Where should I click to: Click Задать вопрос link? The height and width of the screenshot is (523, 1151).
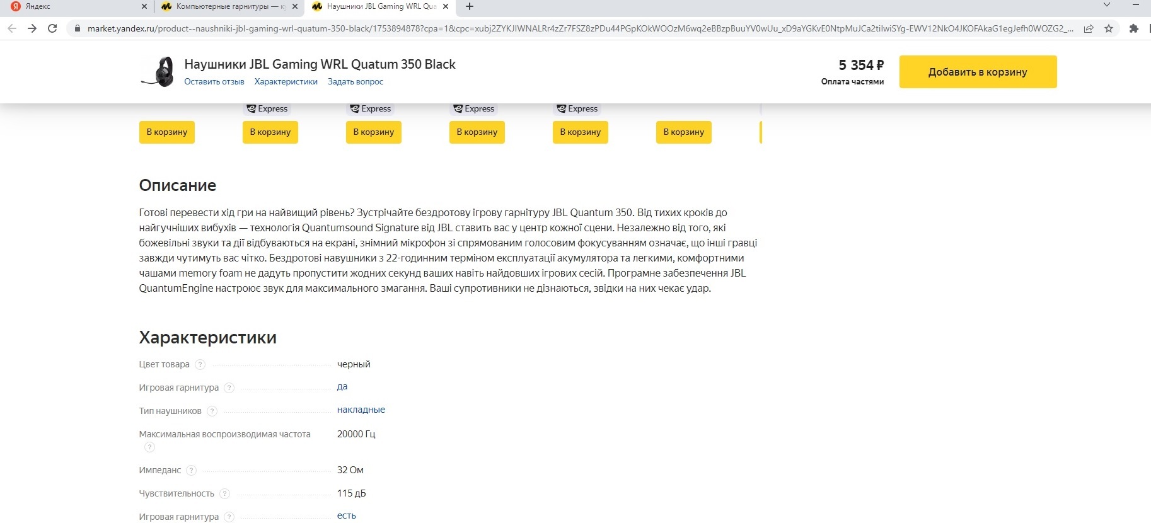[x=356, y=81]
